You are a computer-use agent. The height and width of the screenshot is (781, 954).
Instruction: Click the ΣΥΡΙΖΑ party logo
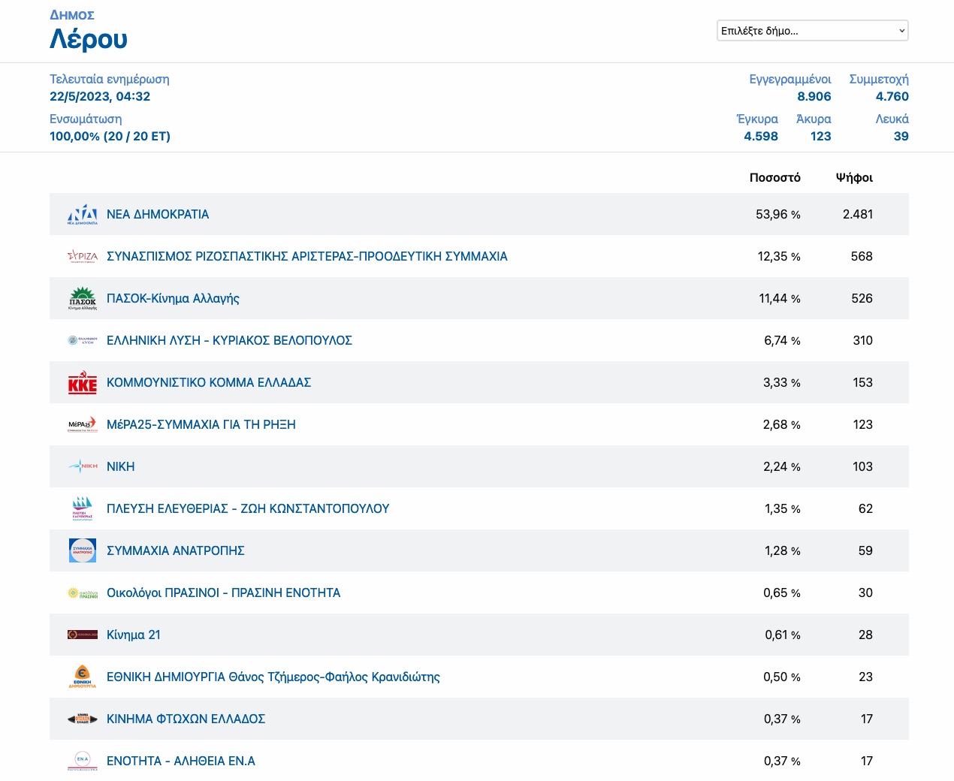point(83,256)
